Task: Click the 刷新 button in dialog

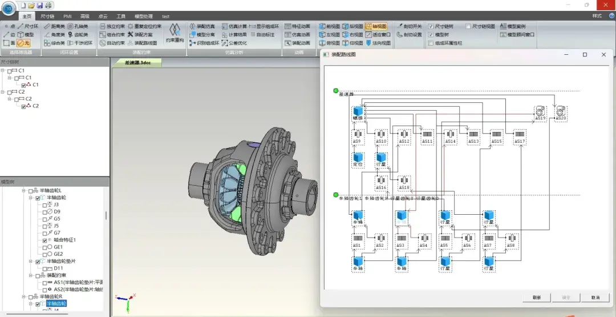Action: pyautogui.click(x=537, y=298)
